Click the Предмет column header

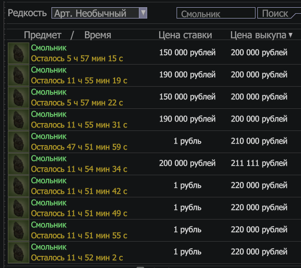(42, 35)
